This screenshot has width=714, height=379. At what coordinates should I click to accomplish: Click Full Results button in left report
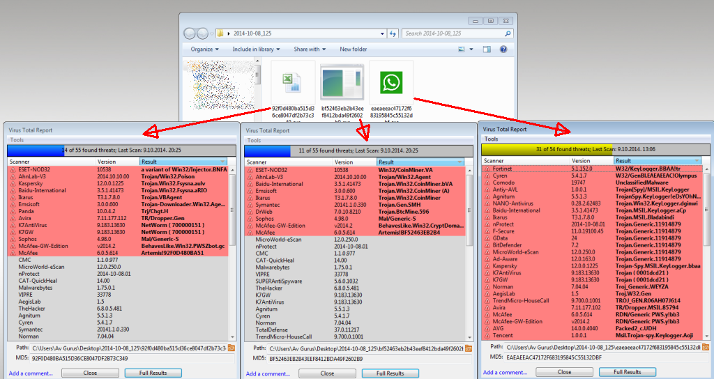click(x=153, y=373)
